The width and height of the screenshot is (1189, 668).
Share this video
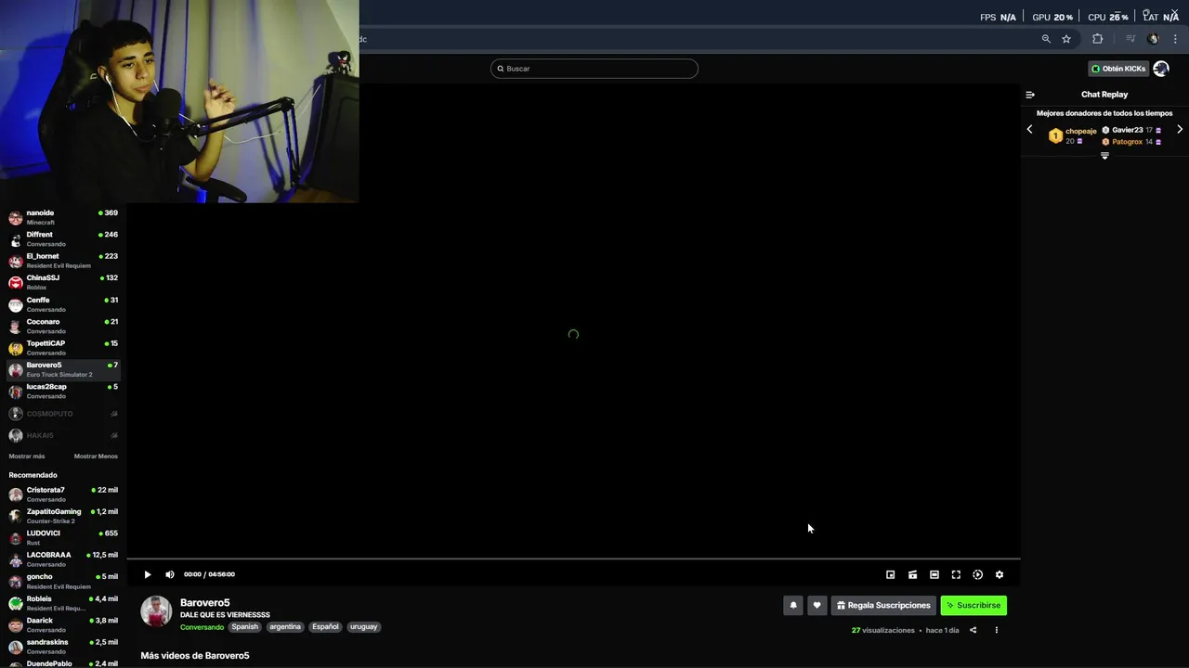(x=973, y=630)
